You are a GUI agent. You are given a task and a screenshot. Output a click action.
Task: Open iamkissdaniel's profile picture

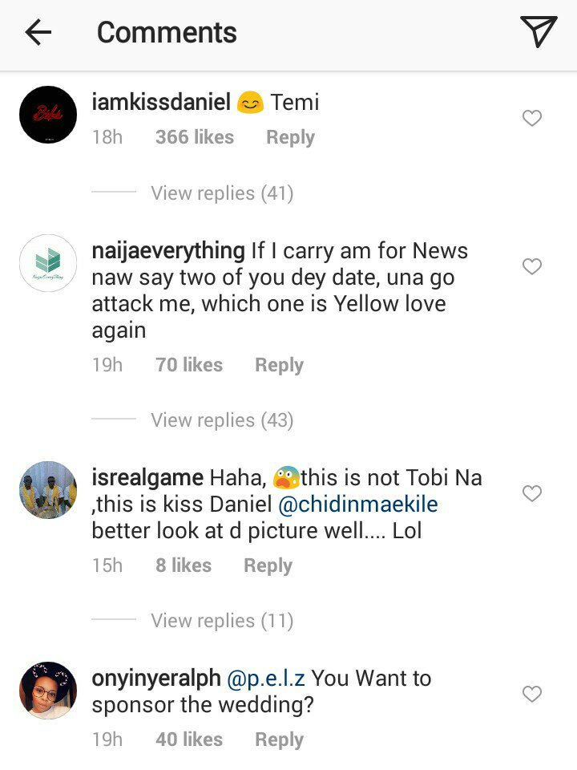click(x=48, y=115)
